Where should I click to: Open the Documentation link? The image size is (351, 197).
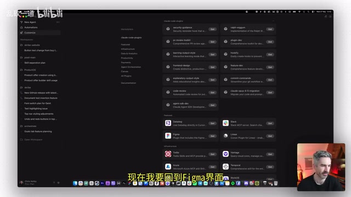coord(128,83)
